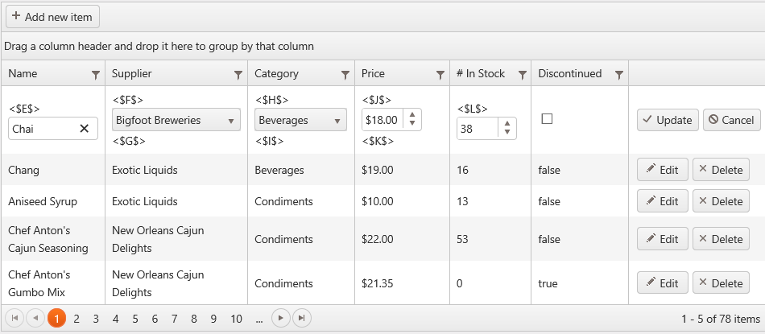Go to the previous page

35,319
